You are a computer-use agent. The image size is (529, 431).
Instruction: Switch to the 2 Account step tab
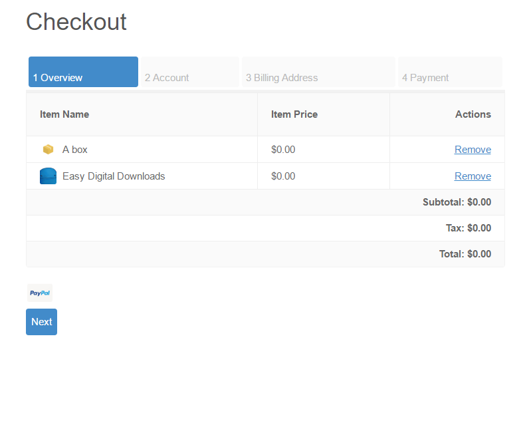(x=190, y=72)
